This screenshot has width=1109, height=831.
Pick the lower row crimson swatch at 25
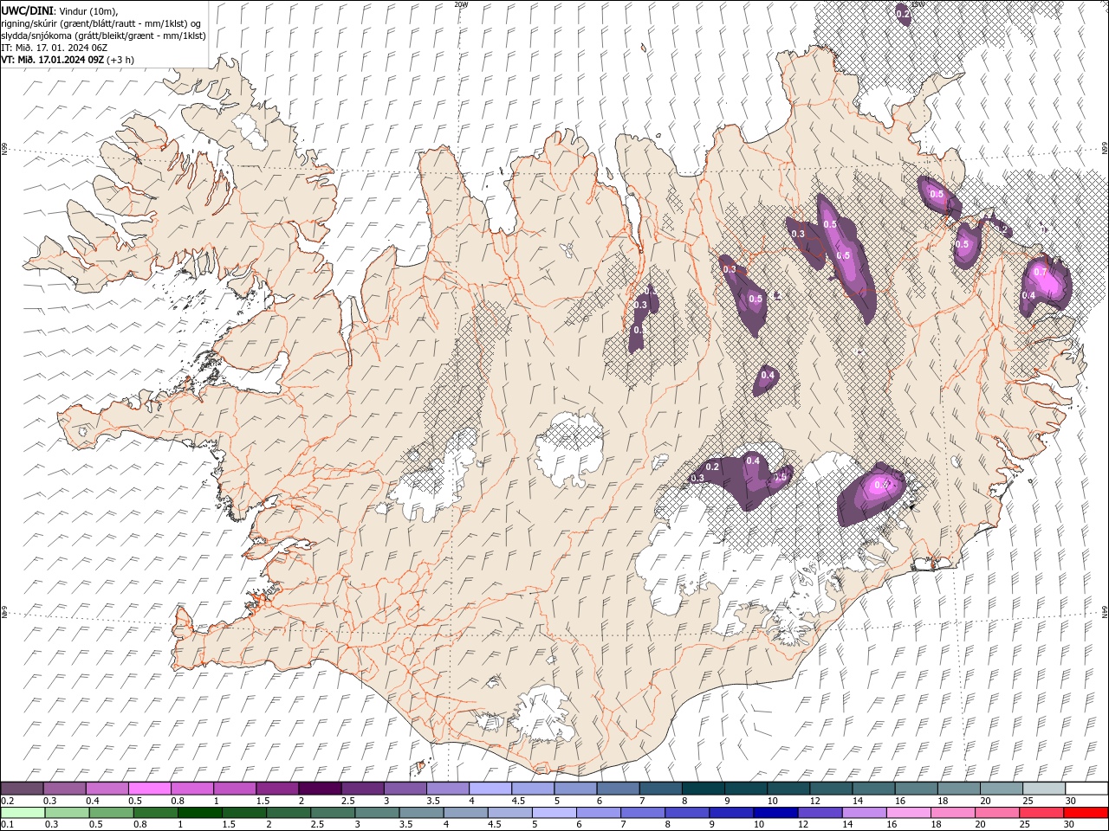tap(1040, 813)
